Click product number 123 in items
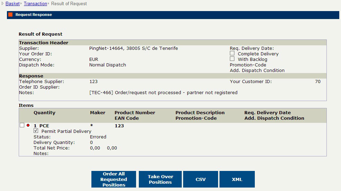341x191 pixels. point(119,126)
